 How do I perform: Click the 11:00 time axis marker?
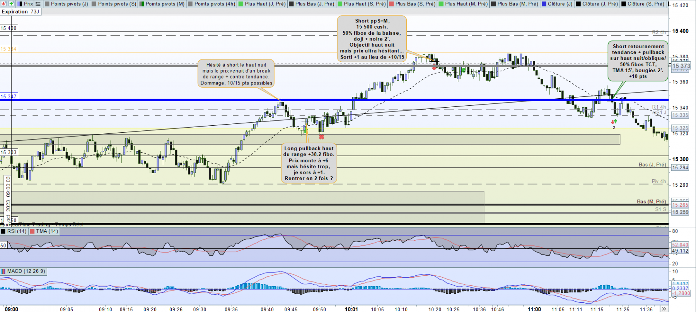point(534,309)
